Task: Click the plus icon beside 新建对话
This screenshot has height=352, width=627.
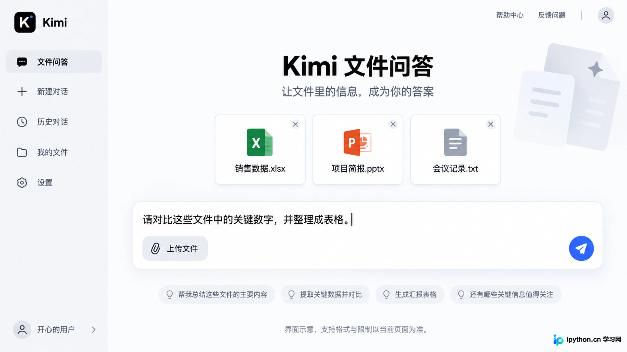Action: point(22,92)
